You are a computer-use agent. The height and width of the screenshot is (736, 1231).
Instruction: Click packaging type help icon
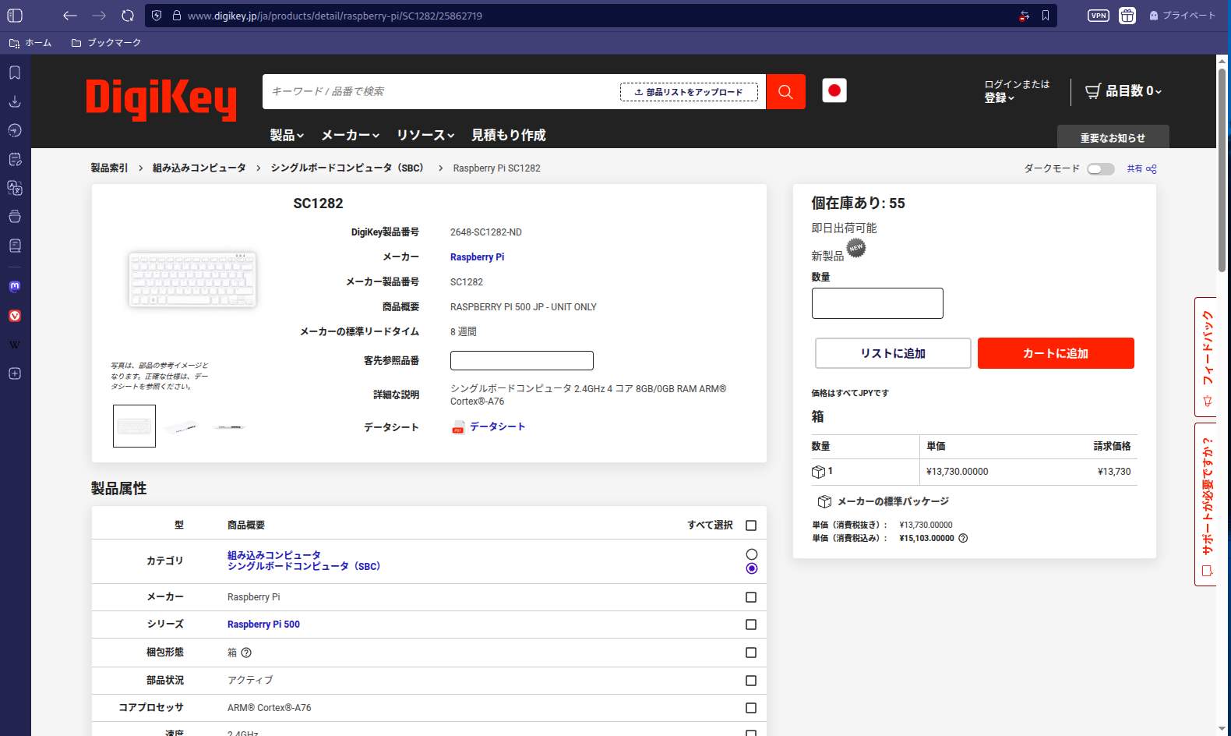(x=246, y=653)
